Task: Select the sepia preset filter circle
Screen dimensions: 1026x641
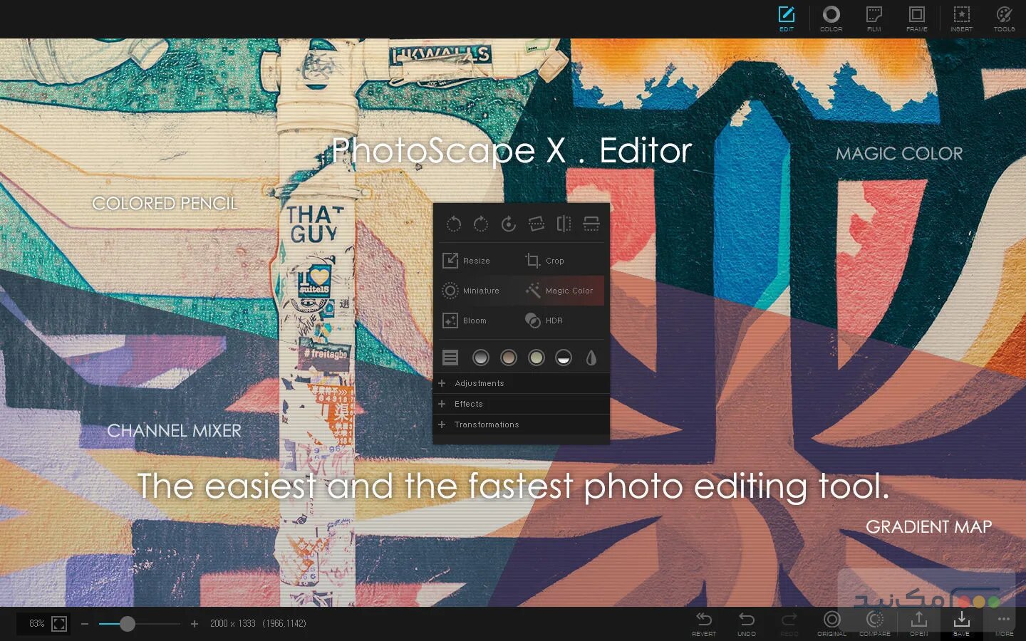Action: (x=509, y=357)
